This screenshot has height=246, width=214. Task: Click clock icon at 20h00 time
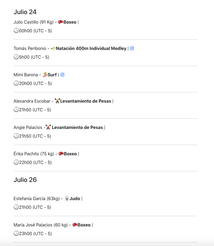tap(16, 83)
